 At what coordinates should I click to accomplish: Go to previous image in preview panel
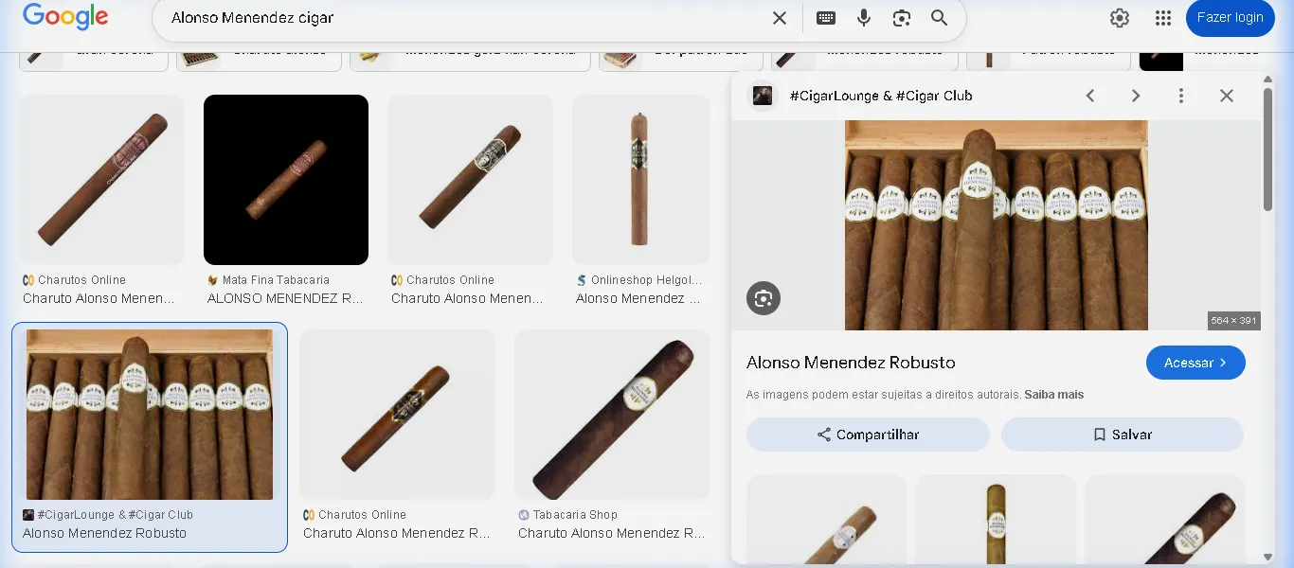pos(1090,96)
